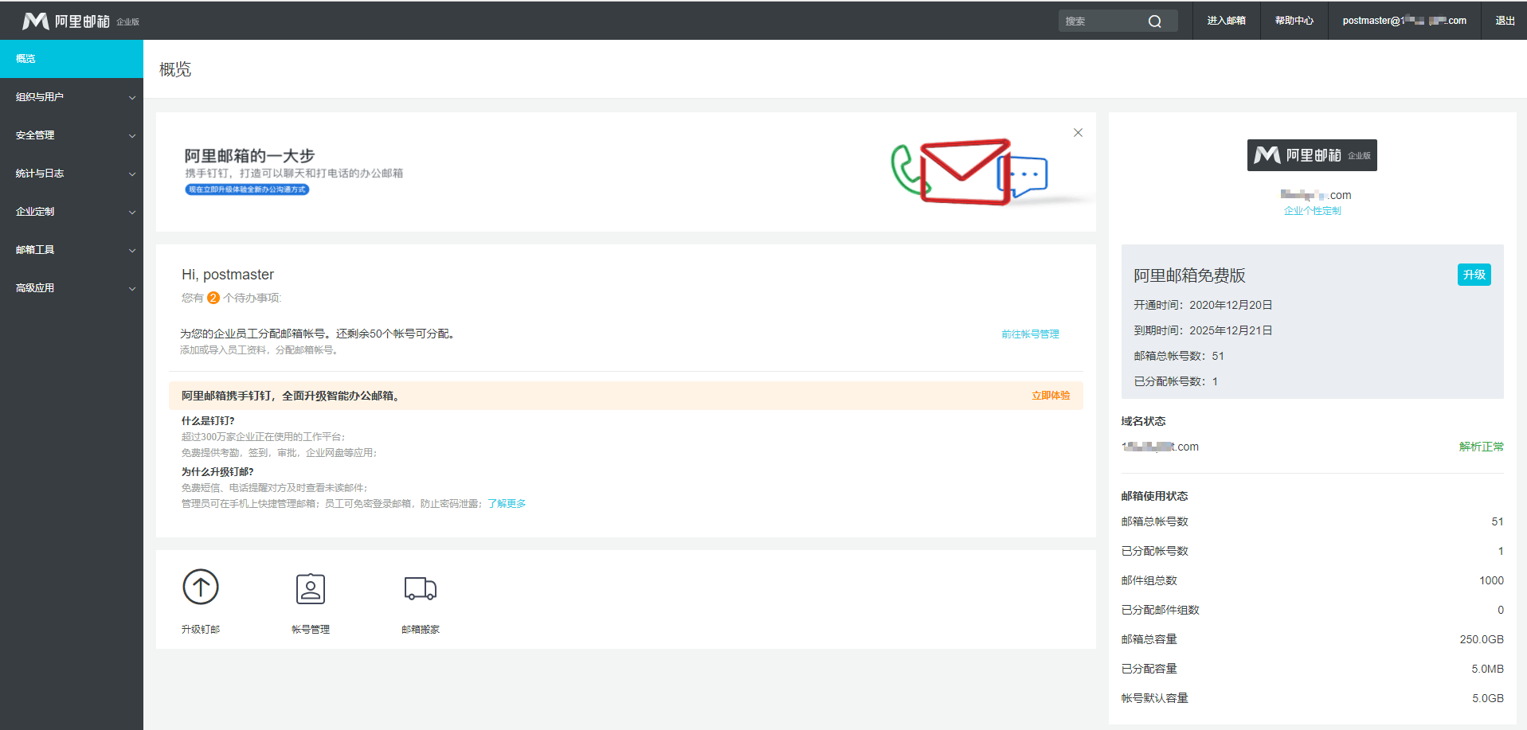Click the 阿里邮箱免费版 heading
1527x730 pixels.
point(1189,275)
